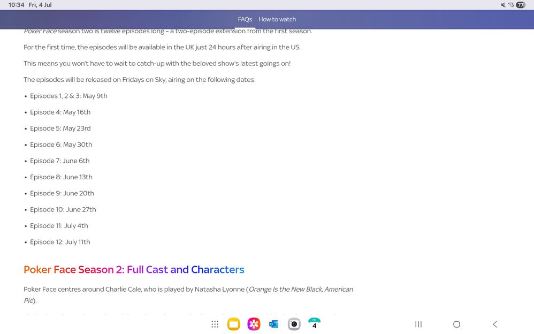Switch to the How to watch tab
This screenshot has height=334, width=534.
277,19
